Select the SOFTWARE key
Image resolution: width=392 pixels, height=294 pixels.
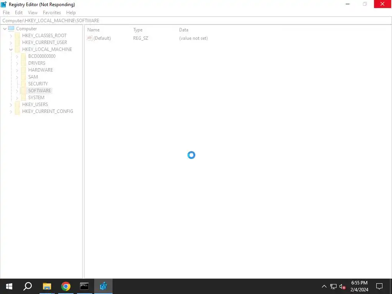pos(39,90)
